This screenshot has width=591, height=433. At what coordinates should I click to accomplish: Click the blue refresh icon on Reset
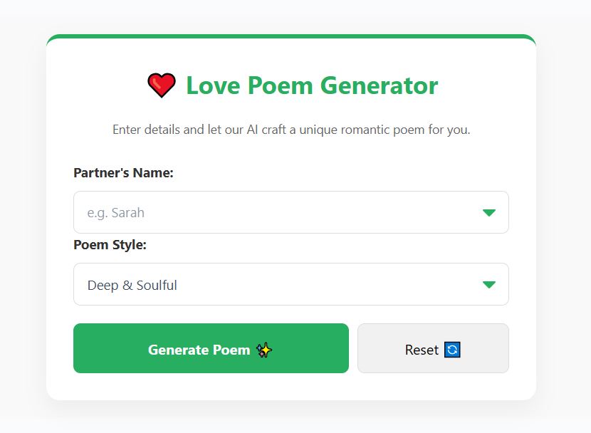coord(452,349)
